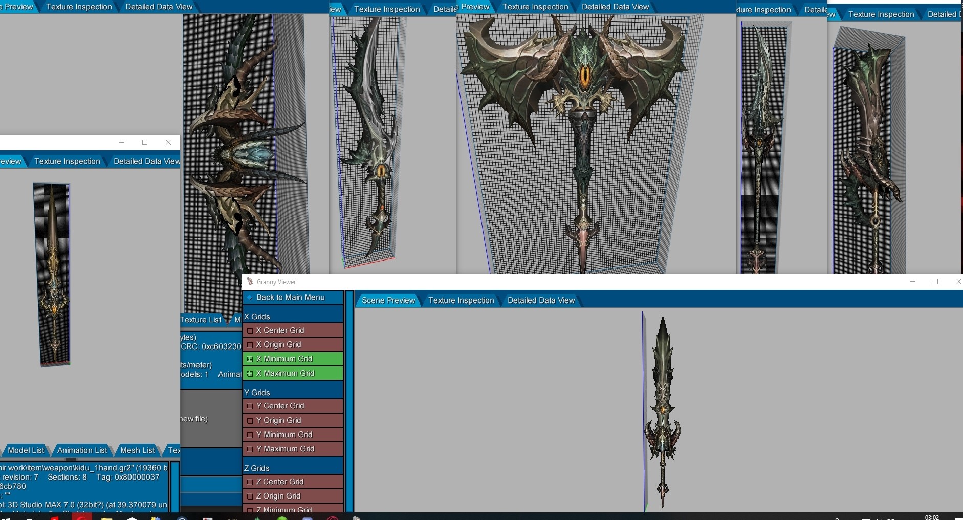Click the kidu_1hand.gr2 file path line
This screenshot has width=963, height=520.
(x=84, y=468)
